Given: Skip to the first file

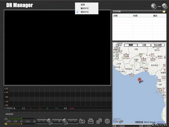Looking at the screenshot, I should click(x=39, y=121).
